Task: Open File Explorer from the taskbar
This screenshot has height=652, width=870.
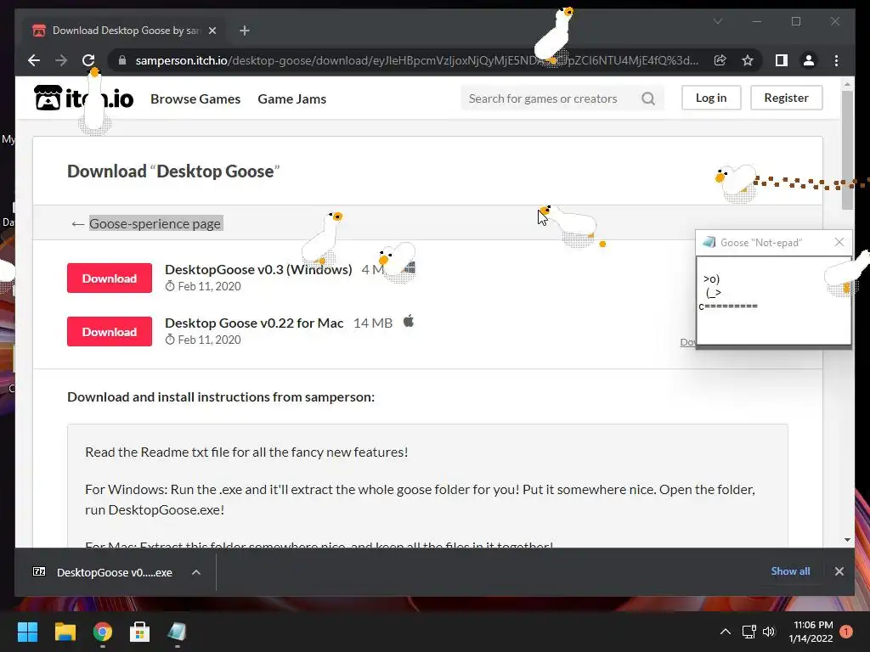Action: tap(65, 632)
